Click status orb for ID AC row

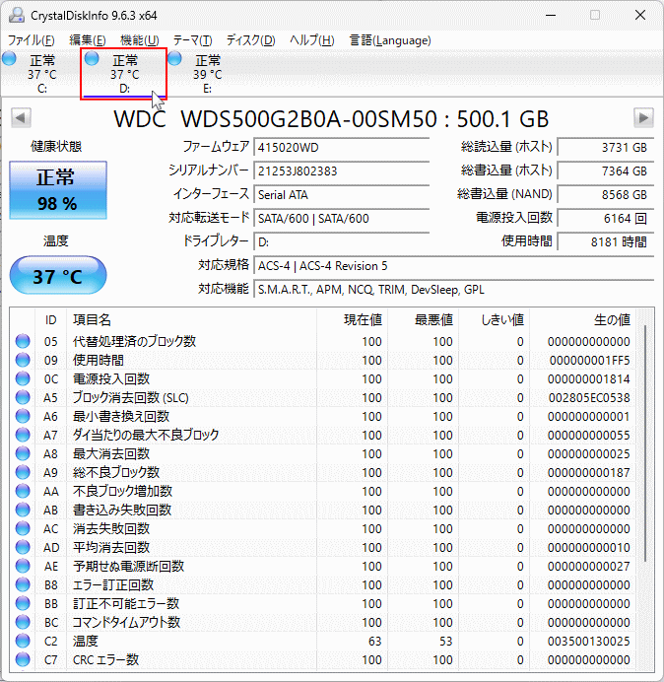click(23, 528)
